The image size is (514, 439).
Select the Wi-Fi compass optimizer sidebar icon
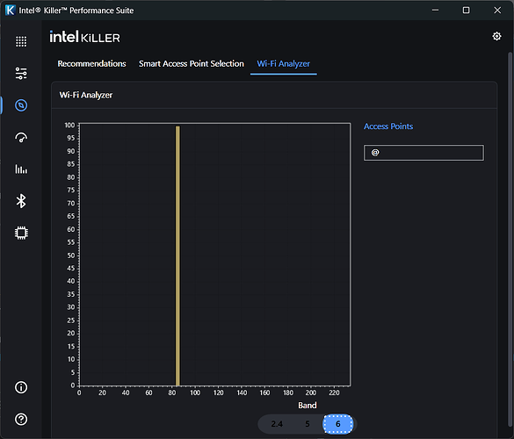(21, 105)
